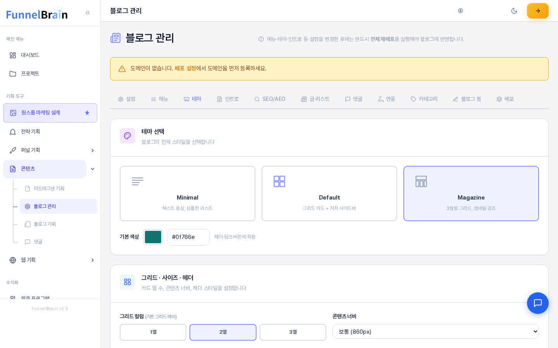
Task: Click 프로젝트 folder icon
Action: [x=13, y=73]
